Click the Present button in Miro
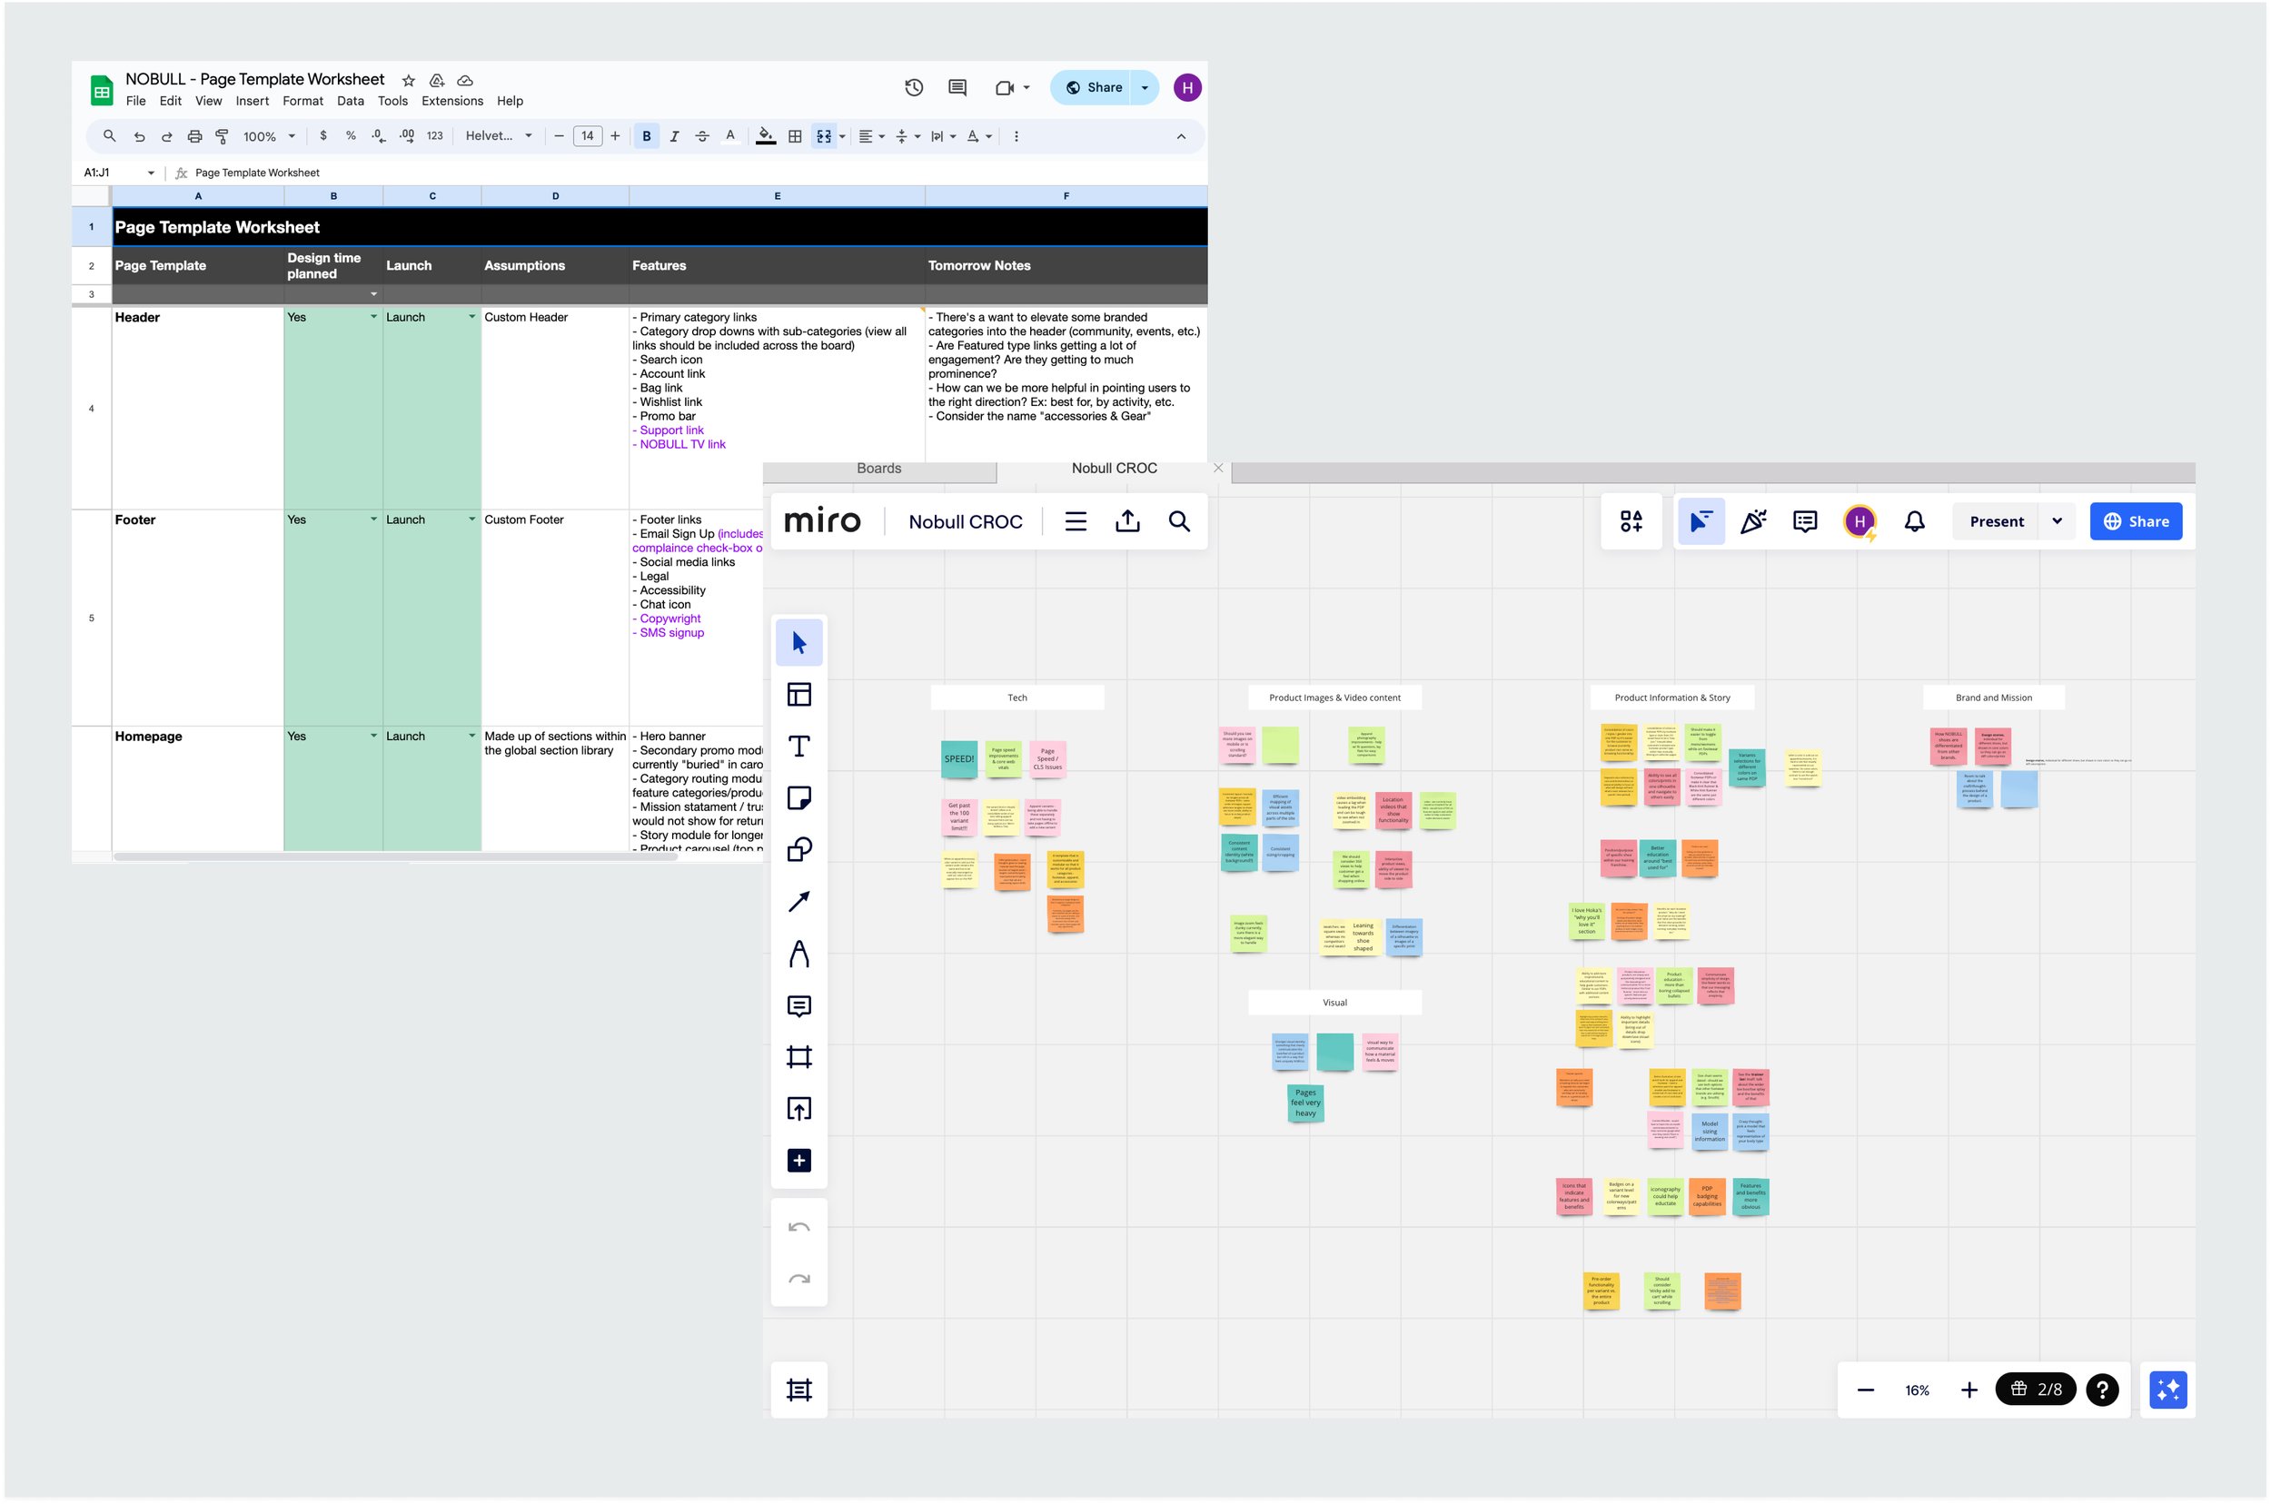Image resolution: width=2271 pixels, height=1504 pixels. (x=1996, y=522)
